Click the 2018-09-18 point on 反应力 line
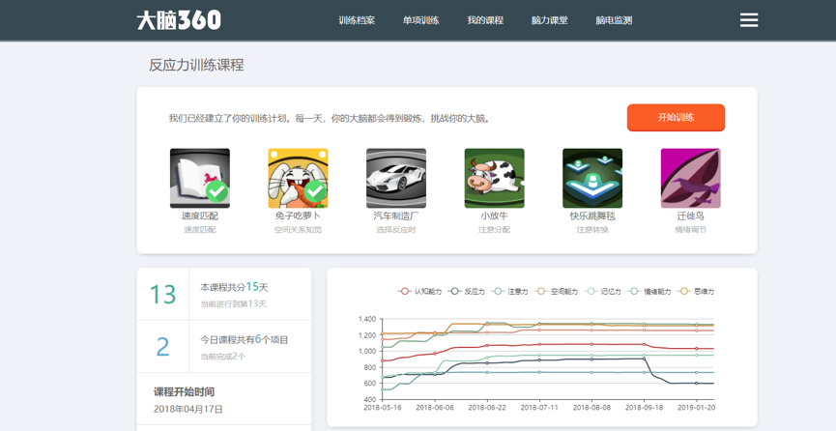The height and width of the screenshot is (431, 836). click(x=644, y=359)
